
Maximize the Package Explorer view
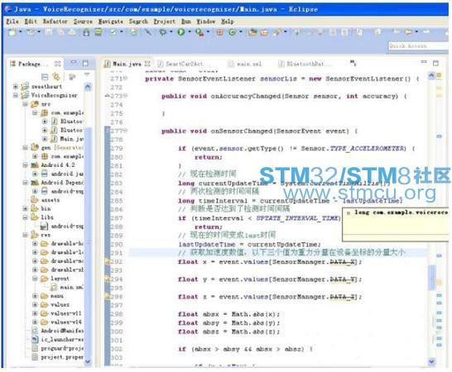(85, 63)
